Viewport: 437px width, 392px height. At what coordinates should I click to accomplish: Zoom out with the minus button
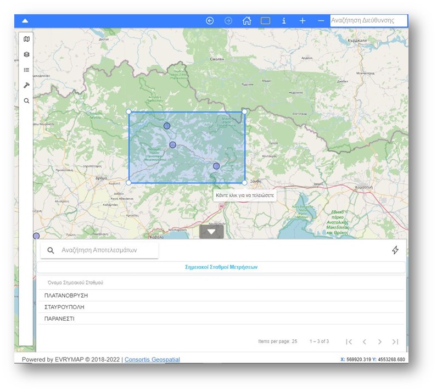pos(321,21)
